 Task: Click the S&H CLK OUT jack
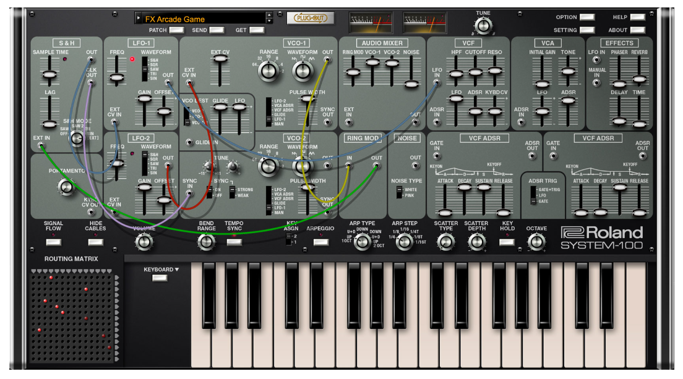[91, 83]
